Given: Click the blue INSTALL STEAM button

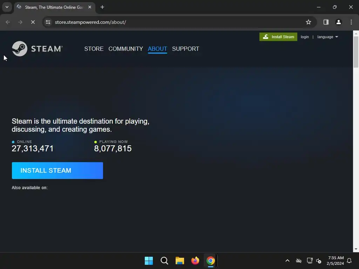Looking at the screenshot, I should click(x=57, y=171).
